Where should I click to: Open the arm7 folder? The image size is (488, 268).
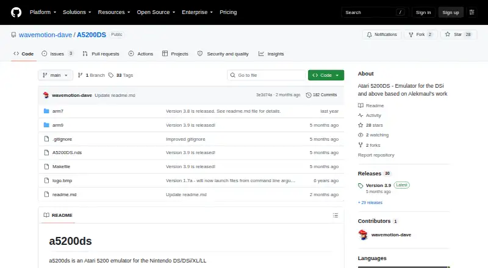[x=58, y=111]
